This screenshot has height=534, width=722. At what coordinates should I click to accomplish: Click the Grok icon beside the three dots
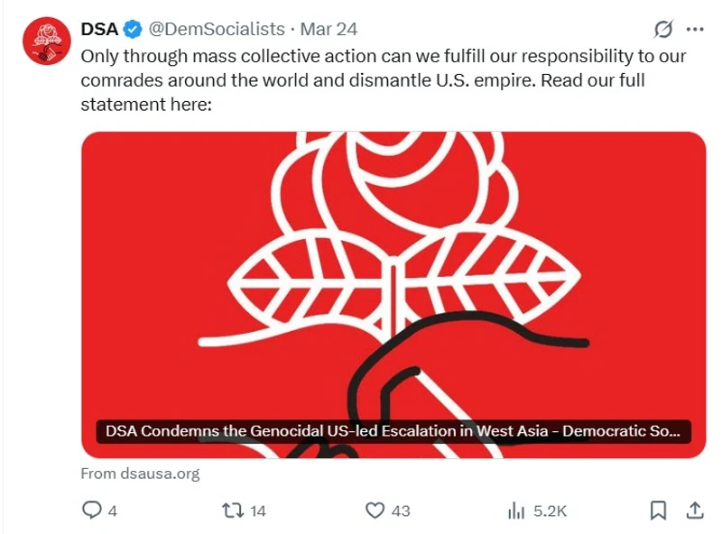tap(663, 30)
